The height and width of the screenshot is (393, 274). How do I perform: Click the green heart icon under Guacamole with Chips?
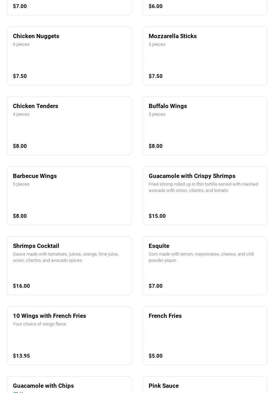[x=15, y=392]
